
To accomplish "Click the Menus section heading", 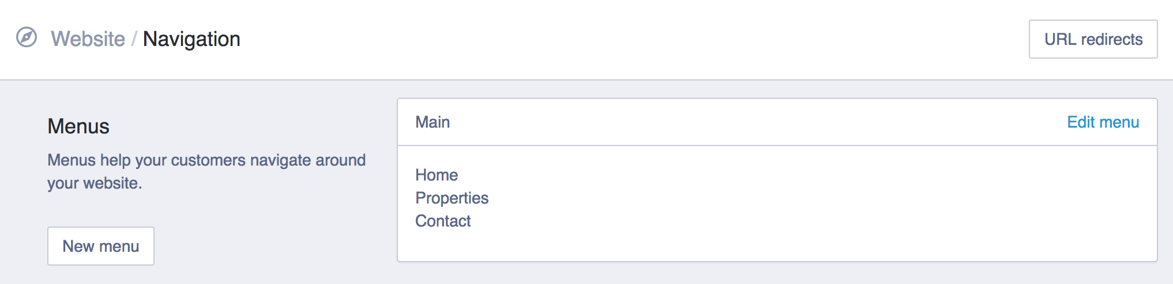I will tap(78, 126).
